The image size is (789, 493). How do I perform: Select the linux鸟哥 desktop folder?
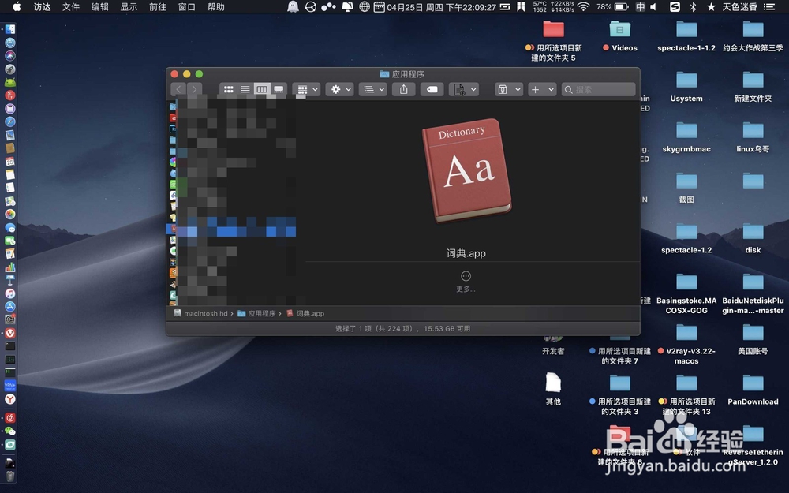pos(753,136)
